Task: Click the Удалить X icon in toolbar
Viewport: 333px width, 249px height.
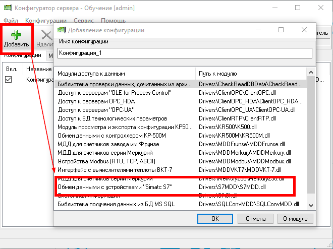Action: click(x=46, y=36)
